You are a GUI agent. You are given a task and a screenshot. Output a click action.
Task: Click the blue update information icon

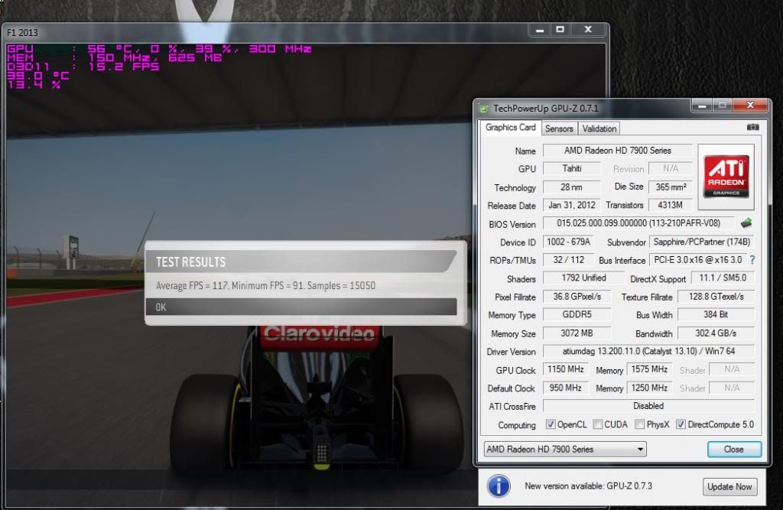coord(499,487)
